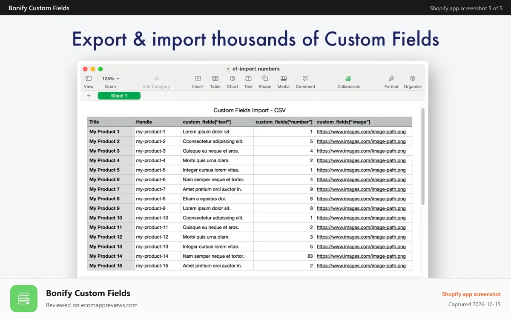Image resolution: width=511 pixels, height=319 pixels.
Task: Select text cell in My Product 3 row
Action: 217,151
